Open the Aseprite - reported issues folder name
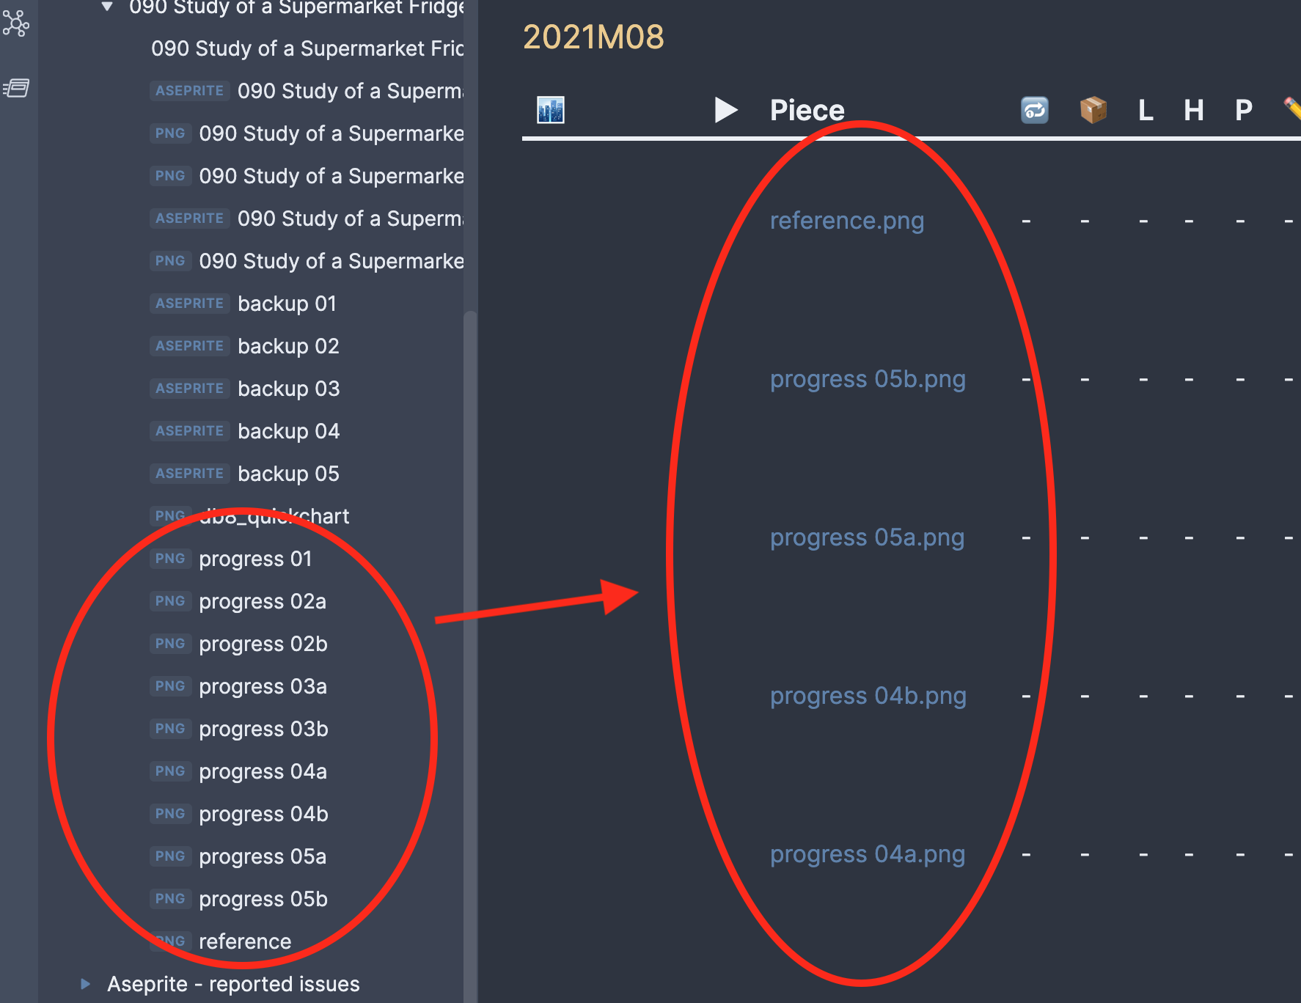This screenshot has height=1003, width=1301. (233, 984)
